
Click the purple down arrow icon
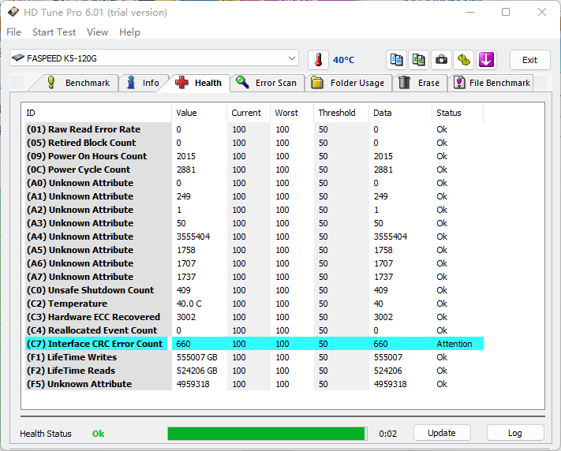486,60
